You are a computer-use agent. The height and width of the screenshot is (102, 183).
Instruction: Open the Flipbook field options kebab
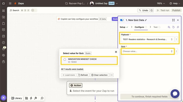tap(176, 39)
